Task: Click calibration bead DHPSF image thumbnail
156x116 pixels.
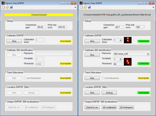Action: 128,40
